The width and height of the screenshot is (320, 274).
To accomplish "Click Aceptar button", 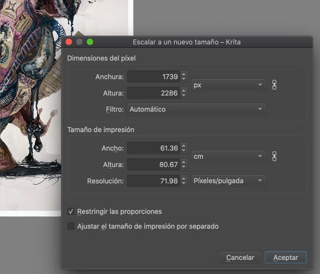I will click(286, 258).
